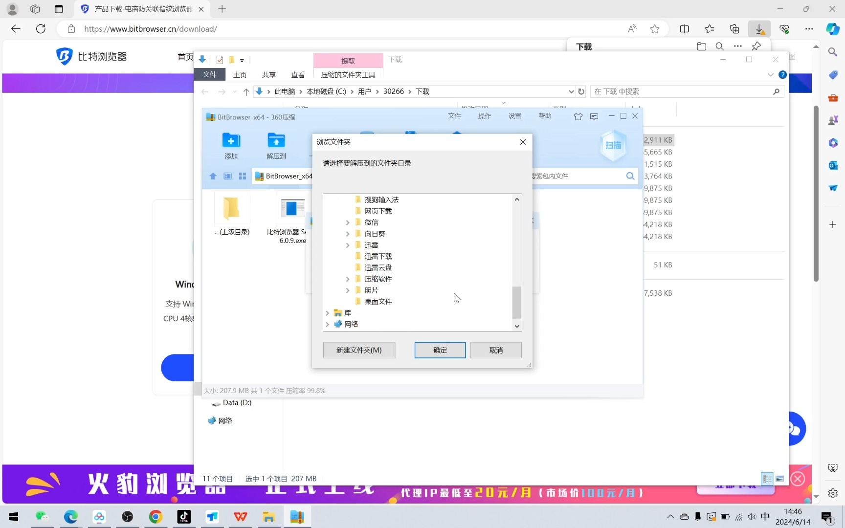Image resolution: width=845 pixels, height=528 pixels.
Task: Open Copilot in the Edge toolbar
Action: (832, 29)
